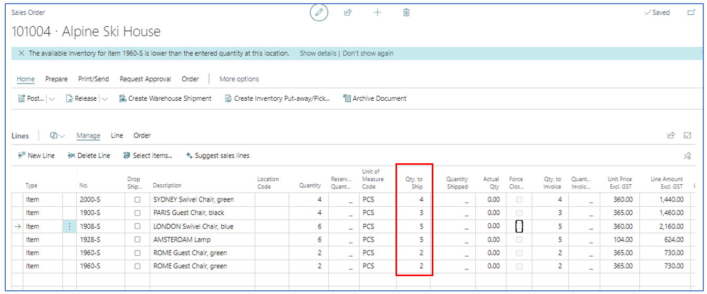Open the Request Approval menu
The height and width of the screenshot is (294, 707).
click(x=145, y=79)
